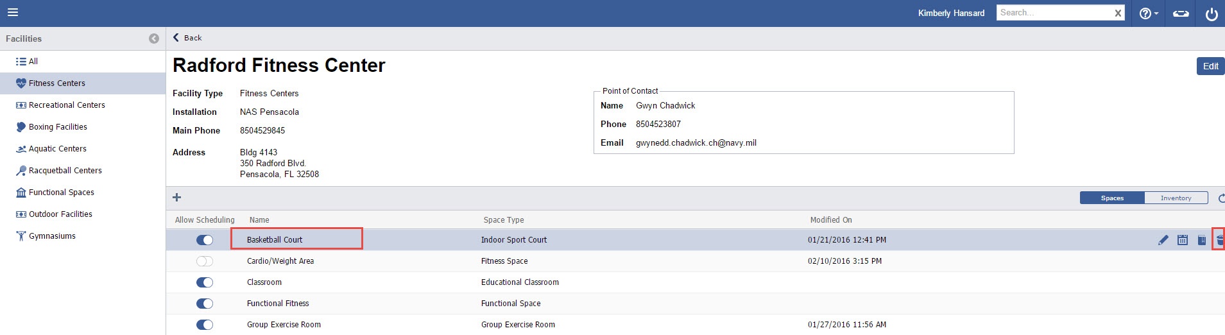
Task: Click the bookmark book icon in Basketball Court row
Action: pos(1201,240)
